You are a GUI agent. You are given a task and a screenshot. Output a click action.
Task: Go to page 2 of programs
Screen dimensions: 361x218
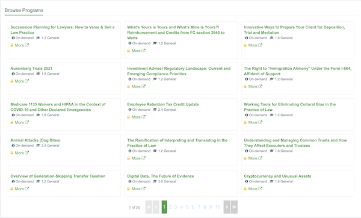pos(170,207)
